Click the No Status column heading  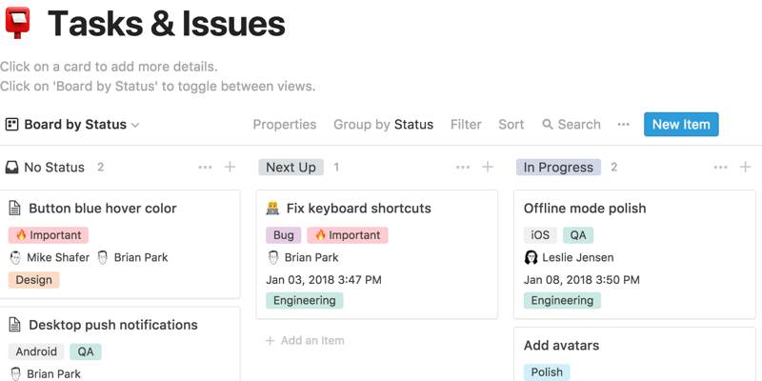point(54,168)
